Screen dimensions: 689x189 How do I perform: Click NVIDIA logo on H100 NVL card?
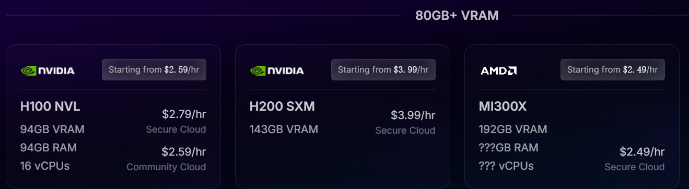(x=48, y=70)
